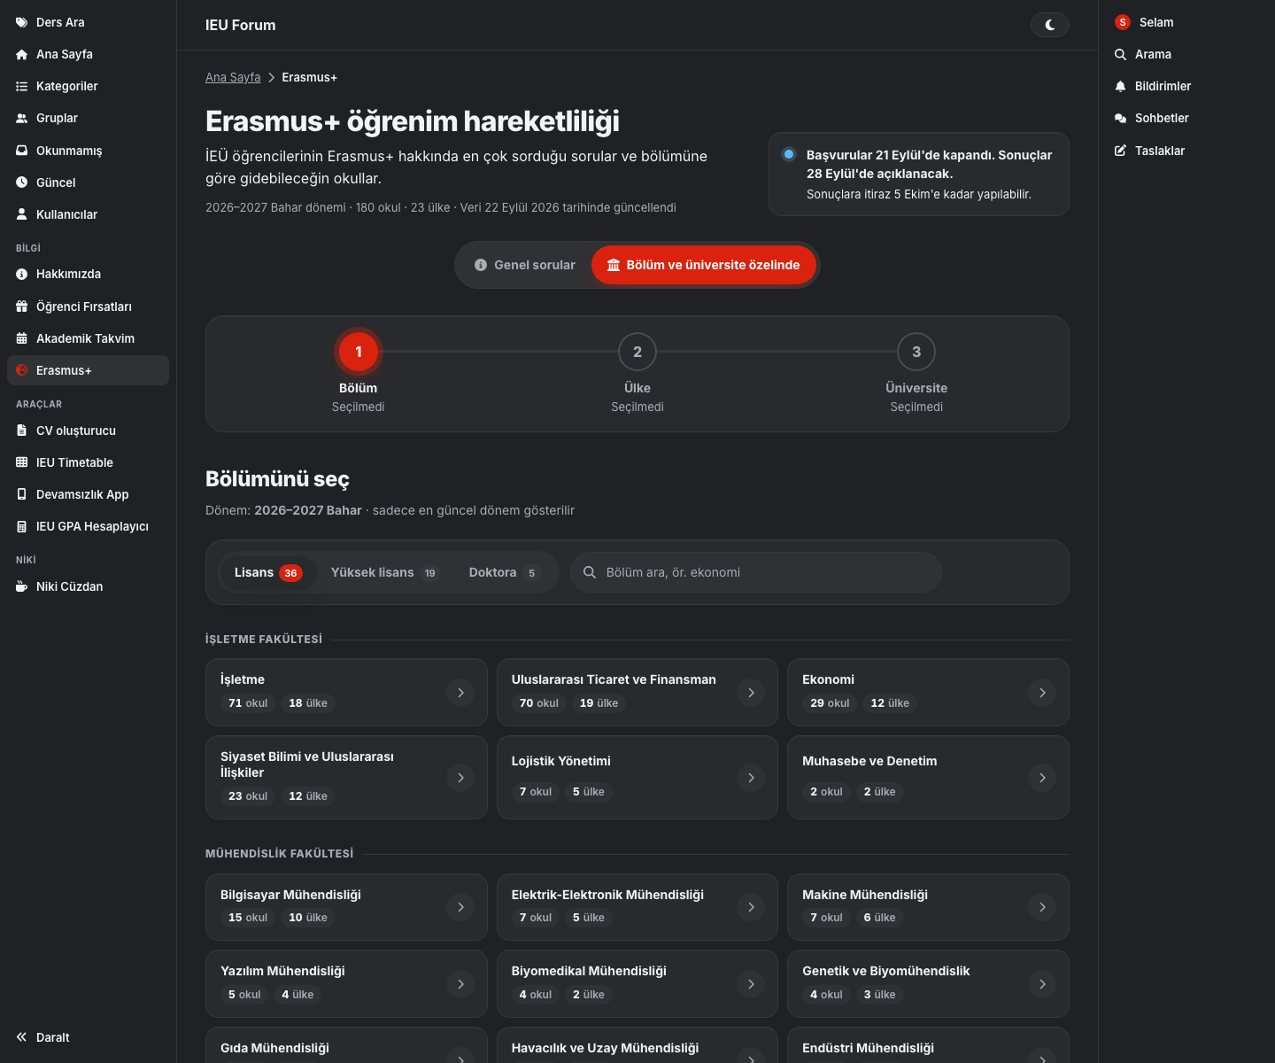The height and width of the screenshot is (1063, 1275).
Task: Open İşletme card chevron
Action: click(x=460, y=693)
